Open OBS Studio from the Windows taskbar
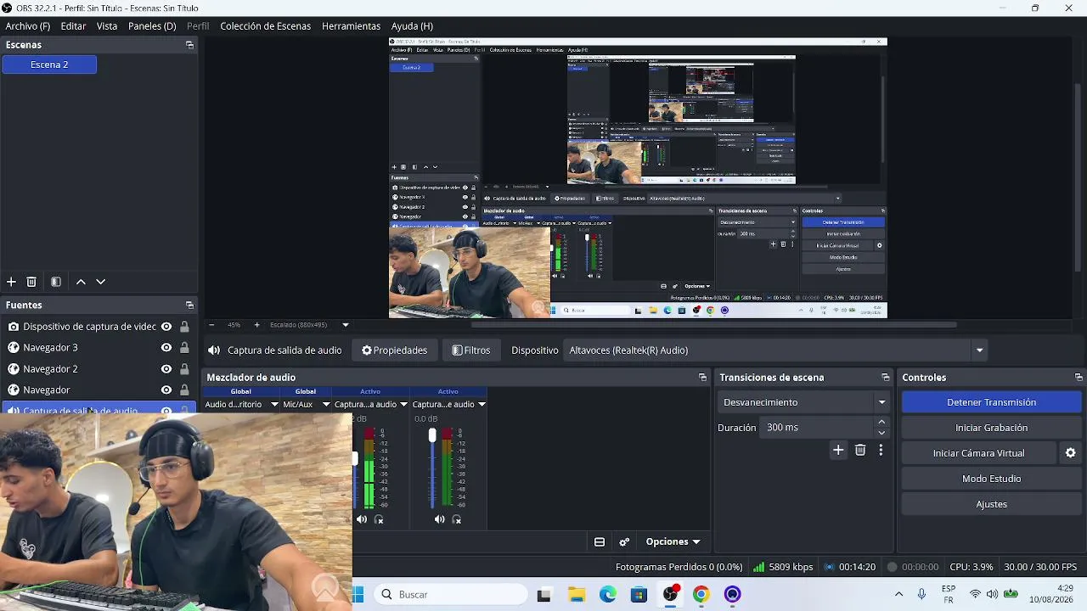This screenshot has width=1087, height=611. click(x=671, y=594)
